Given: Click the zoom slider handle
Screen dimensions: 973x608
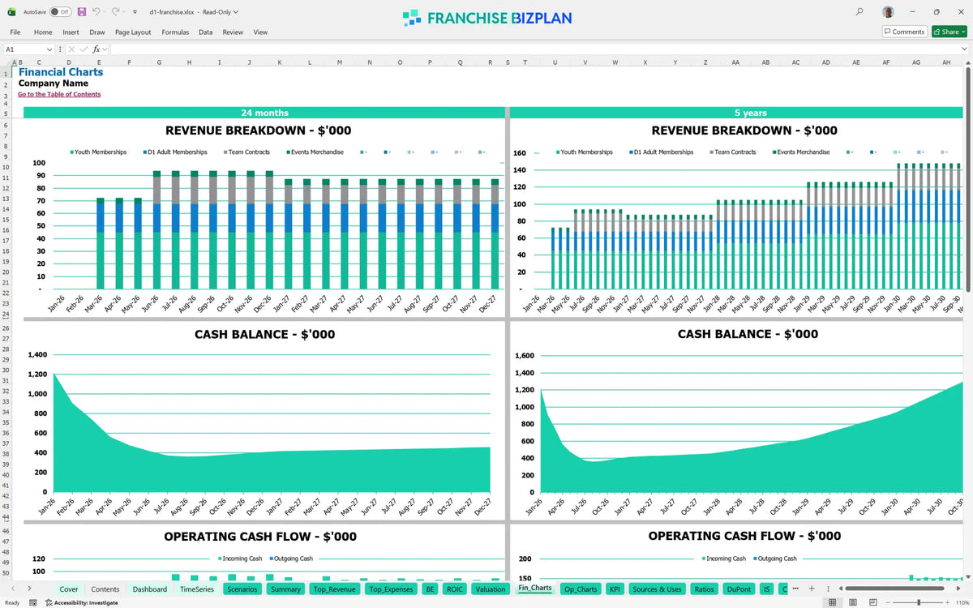Looking at the screenshot, I should click(x=919, y=602).
